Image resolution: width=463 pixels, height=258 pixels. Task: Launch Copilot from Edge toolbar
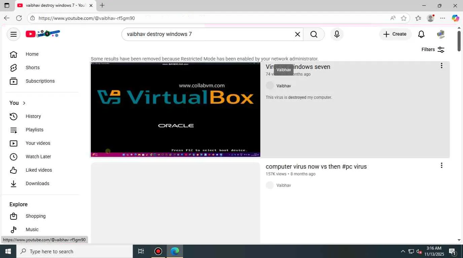click(x=455, y=18)
